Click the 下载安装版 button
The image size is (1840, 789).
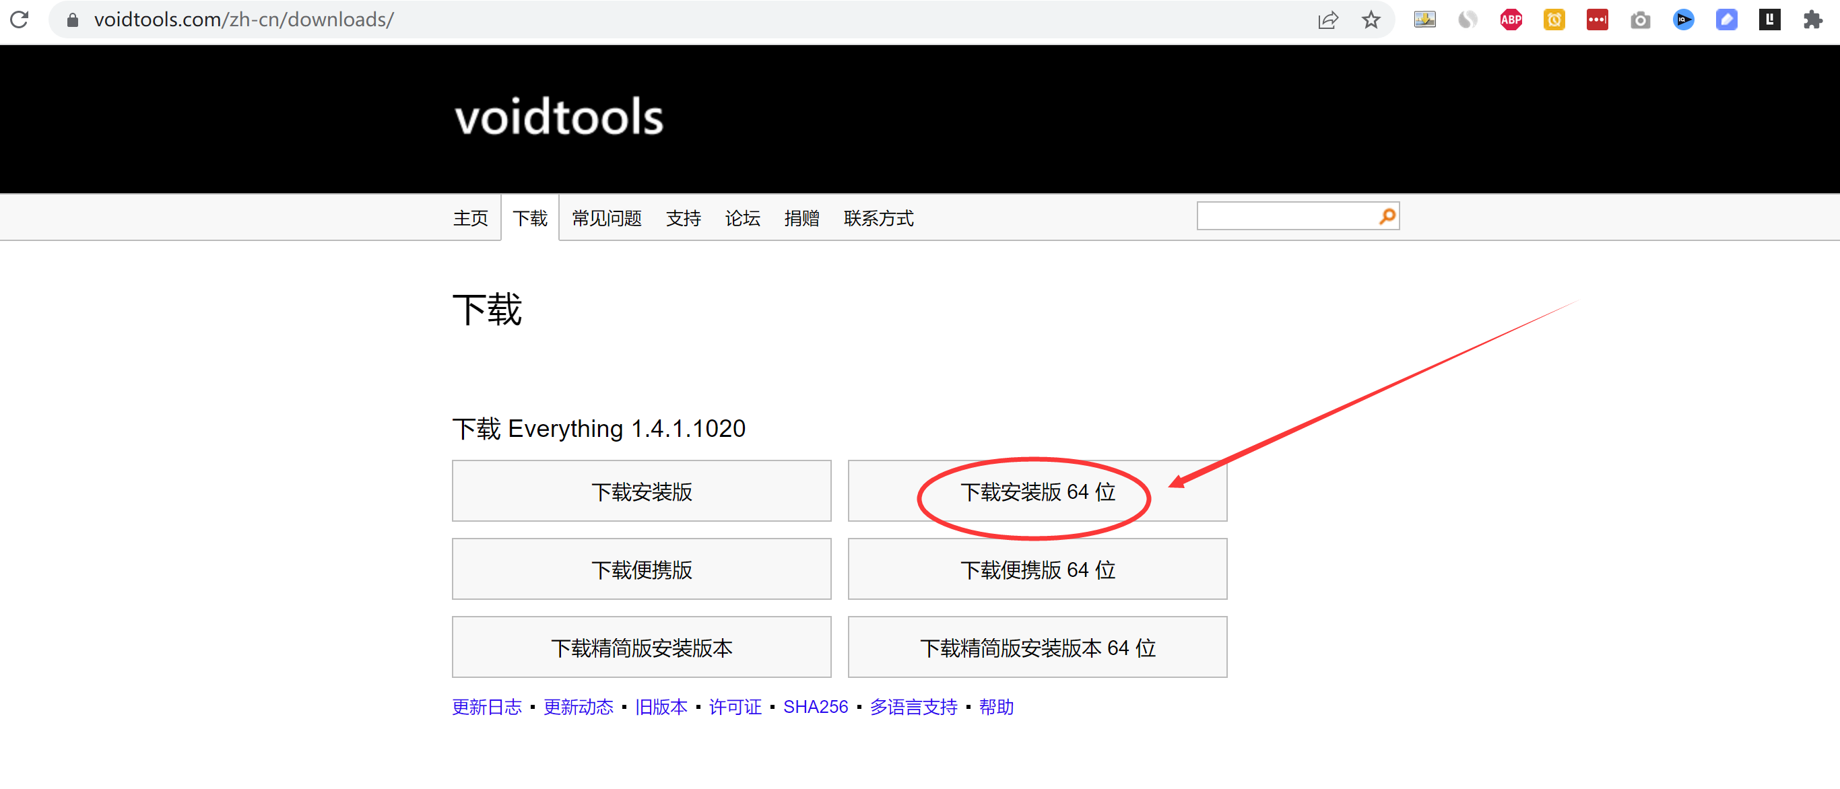[641, 491]
